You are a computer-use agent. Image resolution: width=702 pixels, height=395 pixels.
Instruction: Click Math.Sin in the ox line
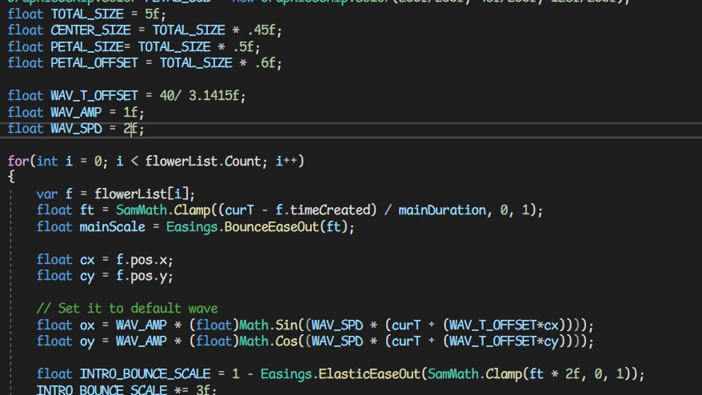coord(268,325)
